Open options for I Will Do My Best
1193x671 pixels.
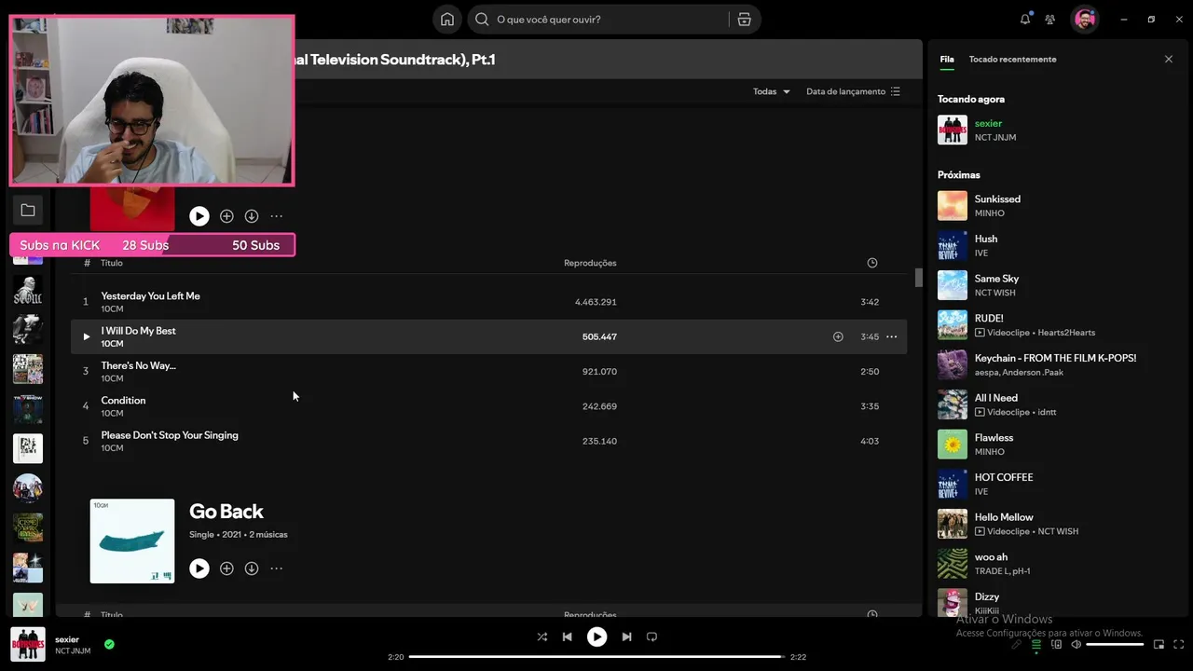(x=892, y=336)
